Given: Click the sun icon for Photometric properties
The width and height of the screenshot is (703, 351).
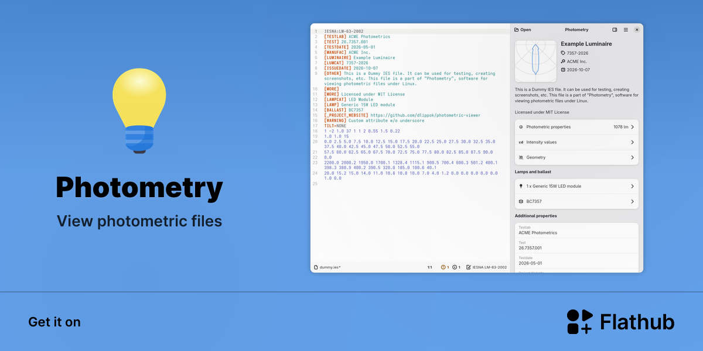Looking at the screenshot, I should pos(521,127).
